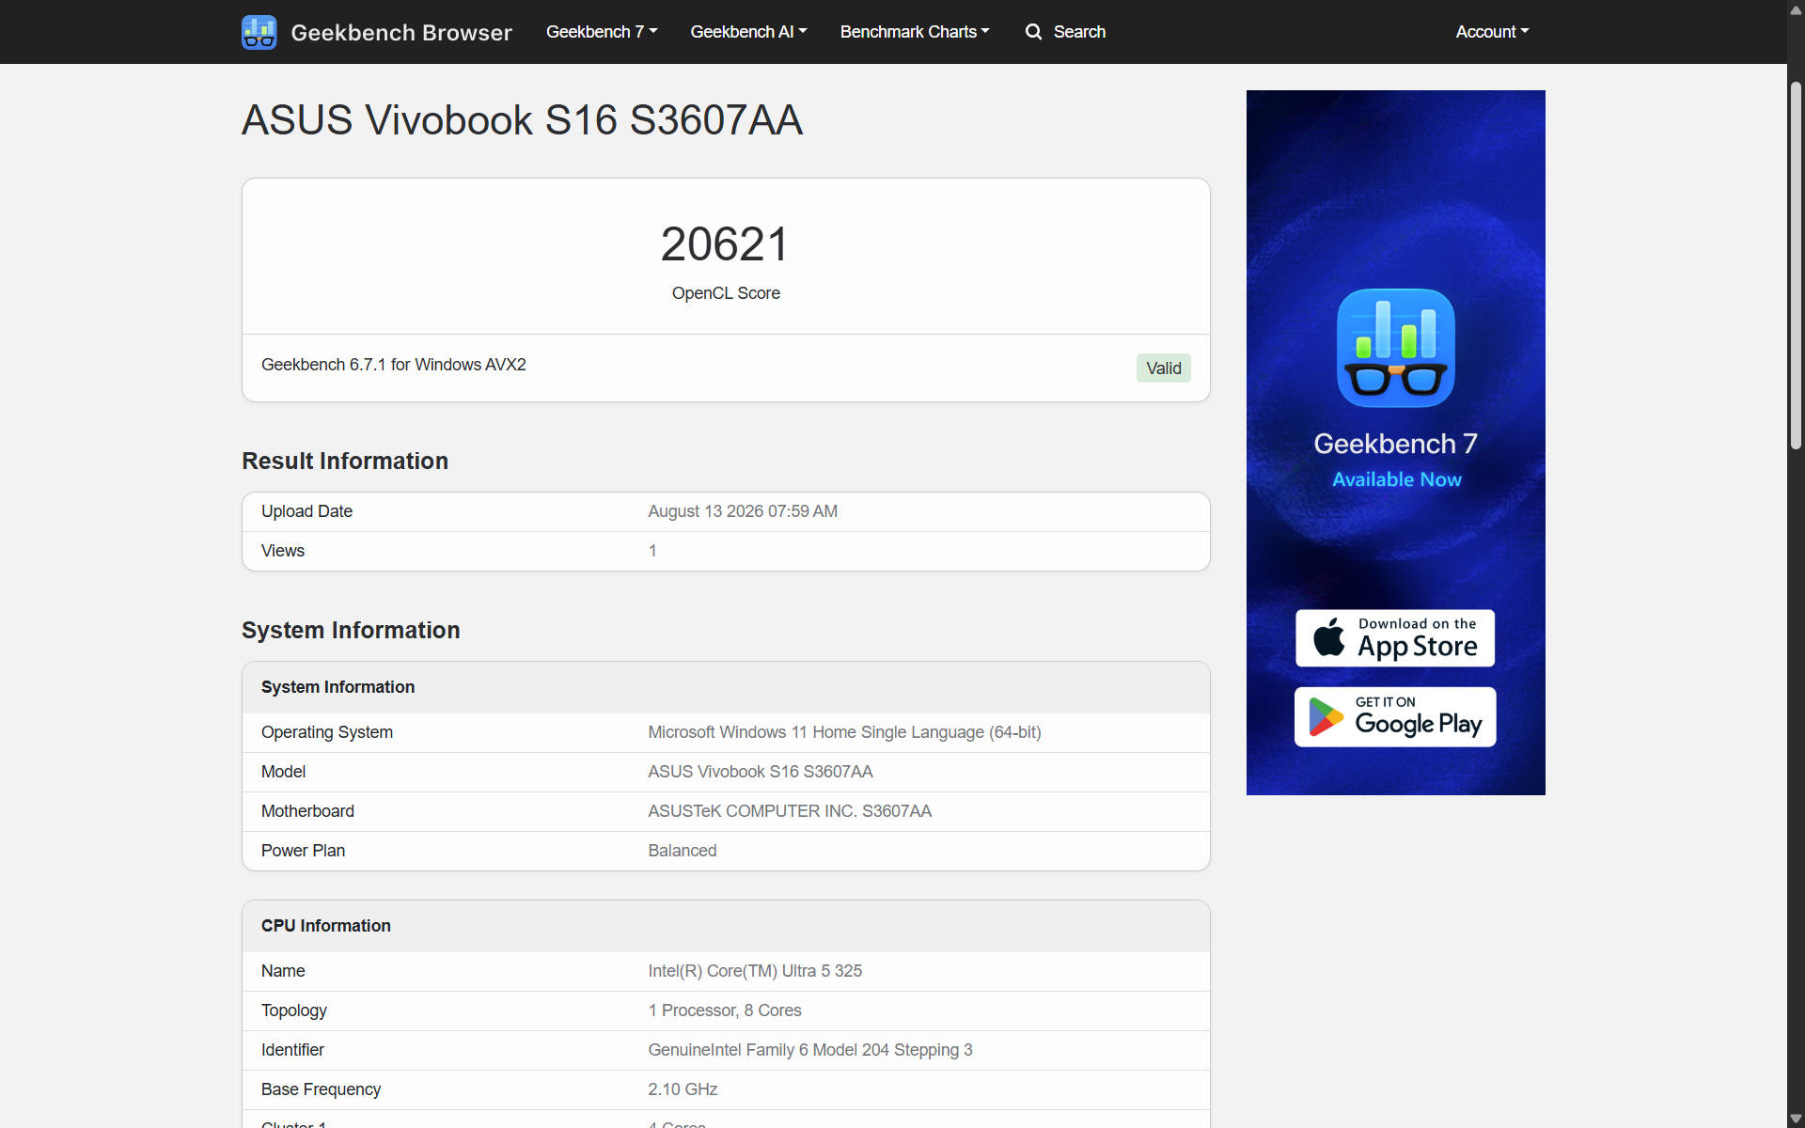
Task: Go to Geekbench Browser home link
Action: tap(377, 32)
